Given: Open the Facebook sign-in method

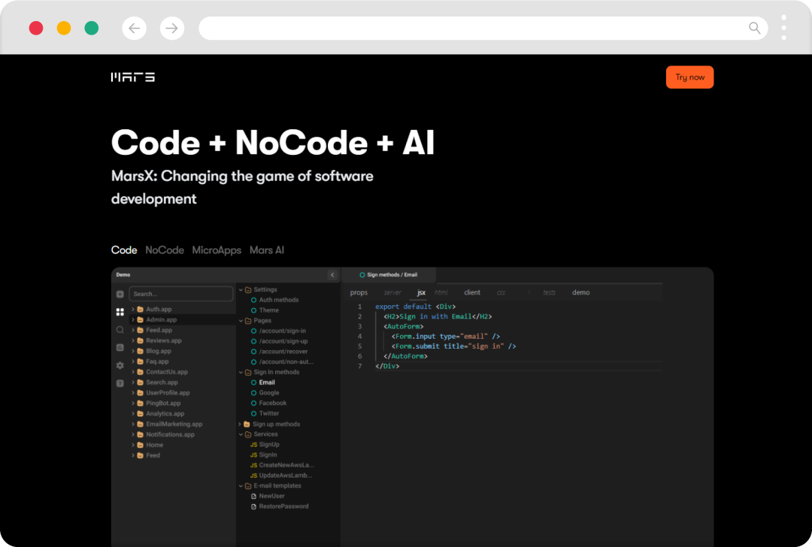Looking at the screenshot, I should tap(273, 403).
